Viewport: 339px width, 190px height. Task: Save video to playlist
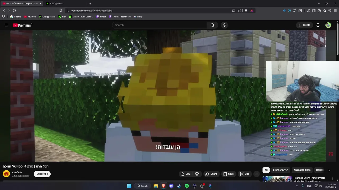point(228,174)
